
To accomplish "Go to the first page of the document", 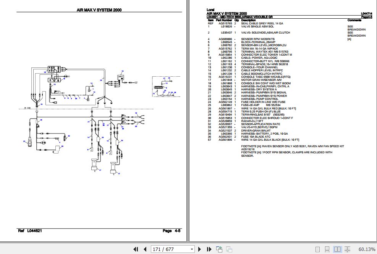I will point(136,249).
